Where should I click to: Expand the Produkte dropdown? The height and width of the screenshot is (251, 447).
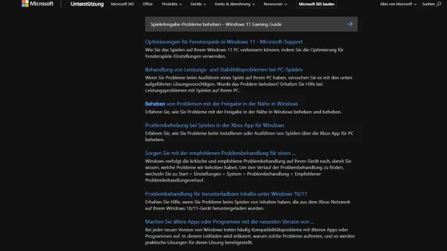tap(172, 4)
